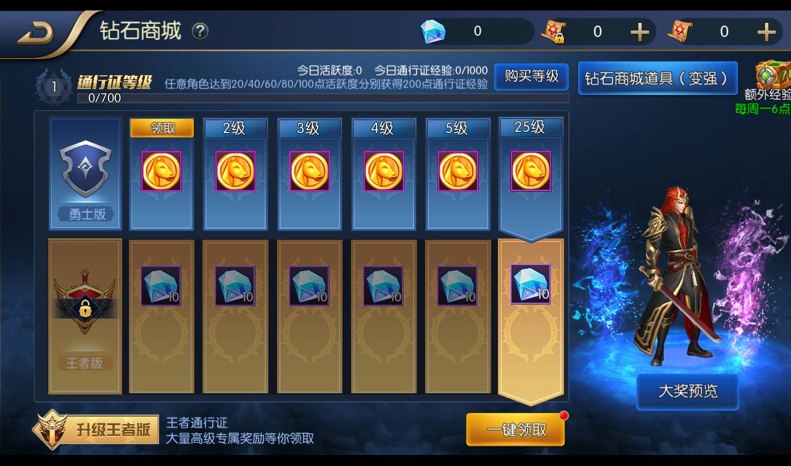Tap the blue diamond currency icon
Viewport: 791px width, 466px height.
pos(433,31)
